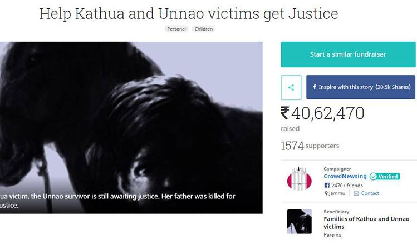Click the Verified checkmark icon
The image size is (417, 250).
[373, 177]
